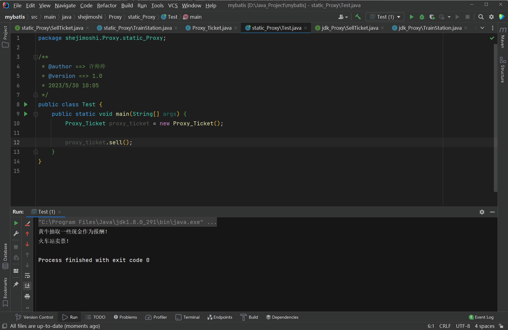Open the Refactor menu
Screen dimensions: 508x330
(x=107, y=6)
